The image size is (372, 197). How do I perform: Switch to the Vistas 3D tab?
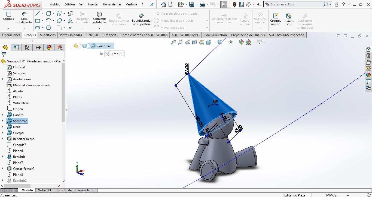pos(44,190)
